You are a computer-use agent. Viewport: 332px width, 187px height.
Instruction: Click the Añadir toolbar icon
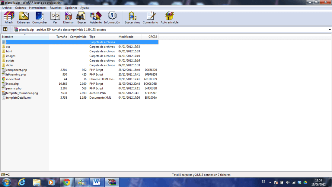click(9, 18)
